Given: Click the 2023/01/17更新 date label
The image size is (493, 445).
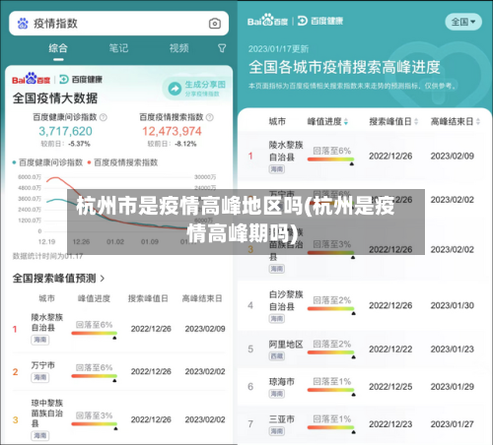Looking at the screenshot, I should [x=278, y=49].
